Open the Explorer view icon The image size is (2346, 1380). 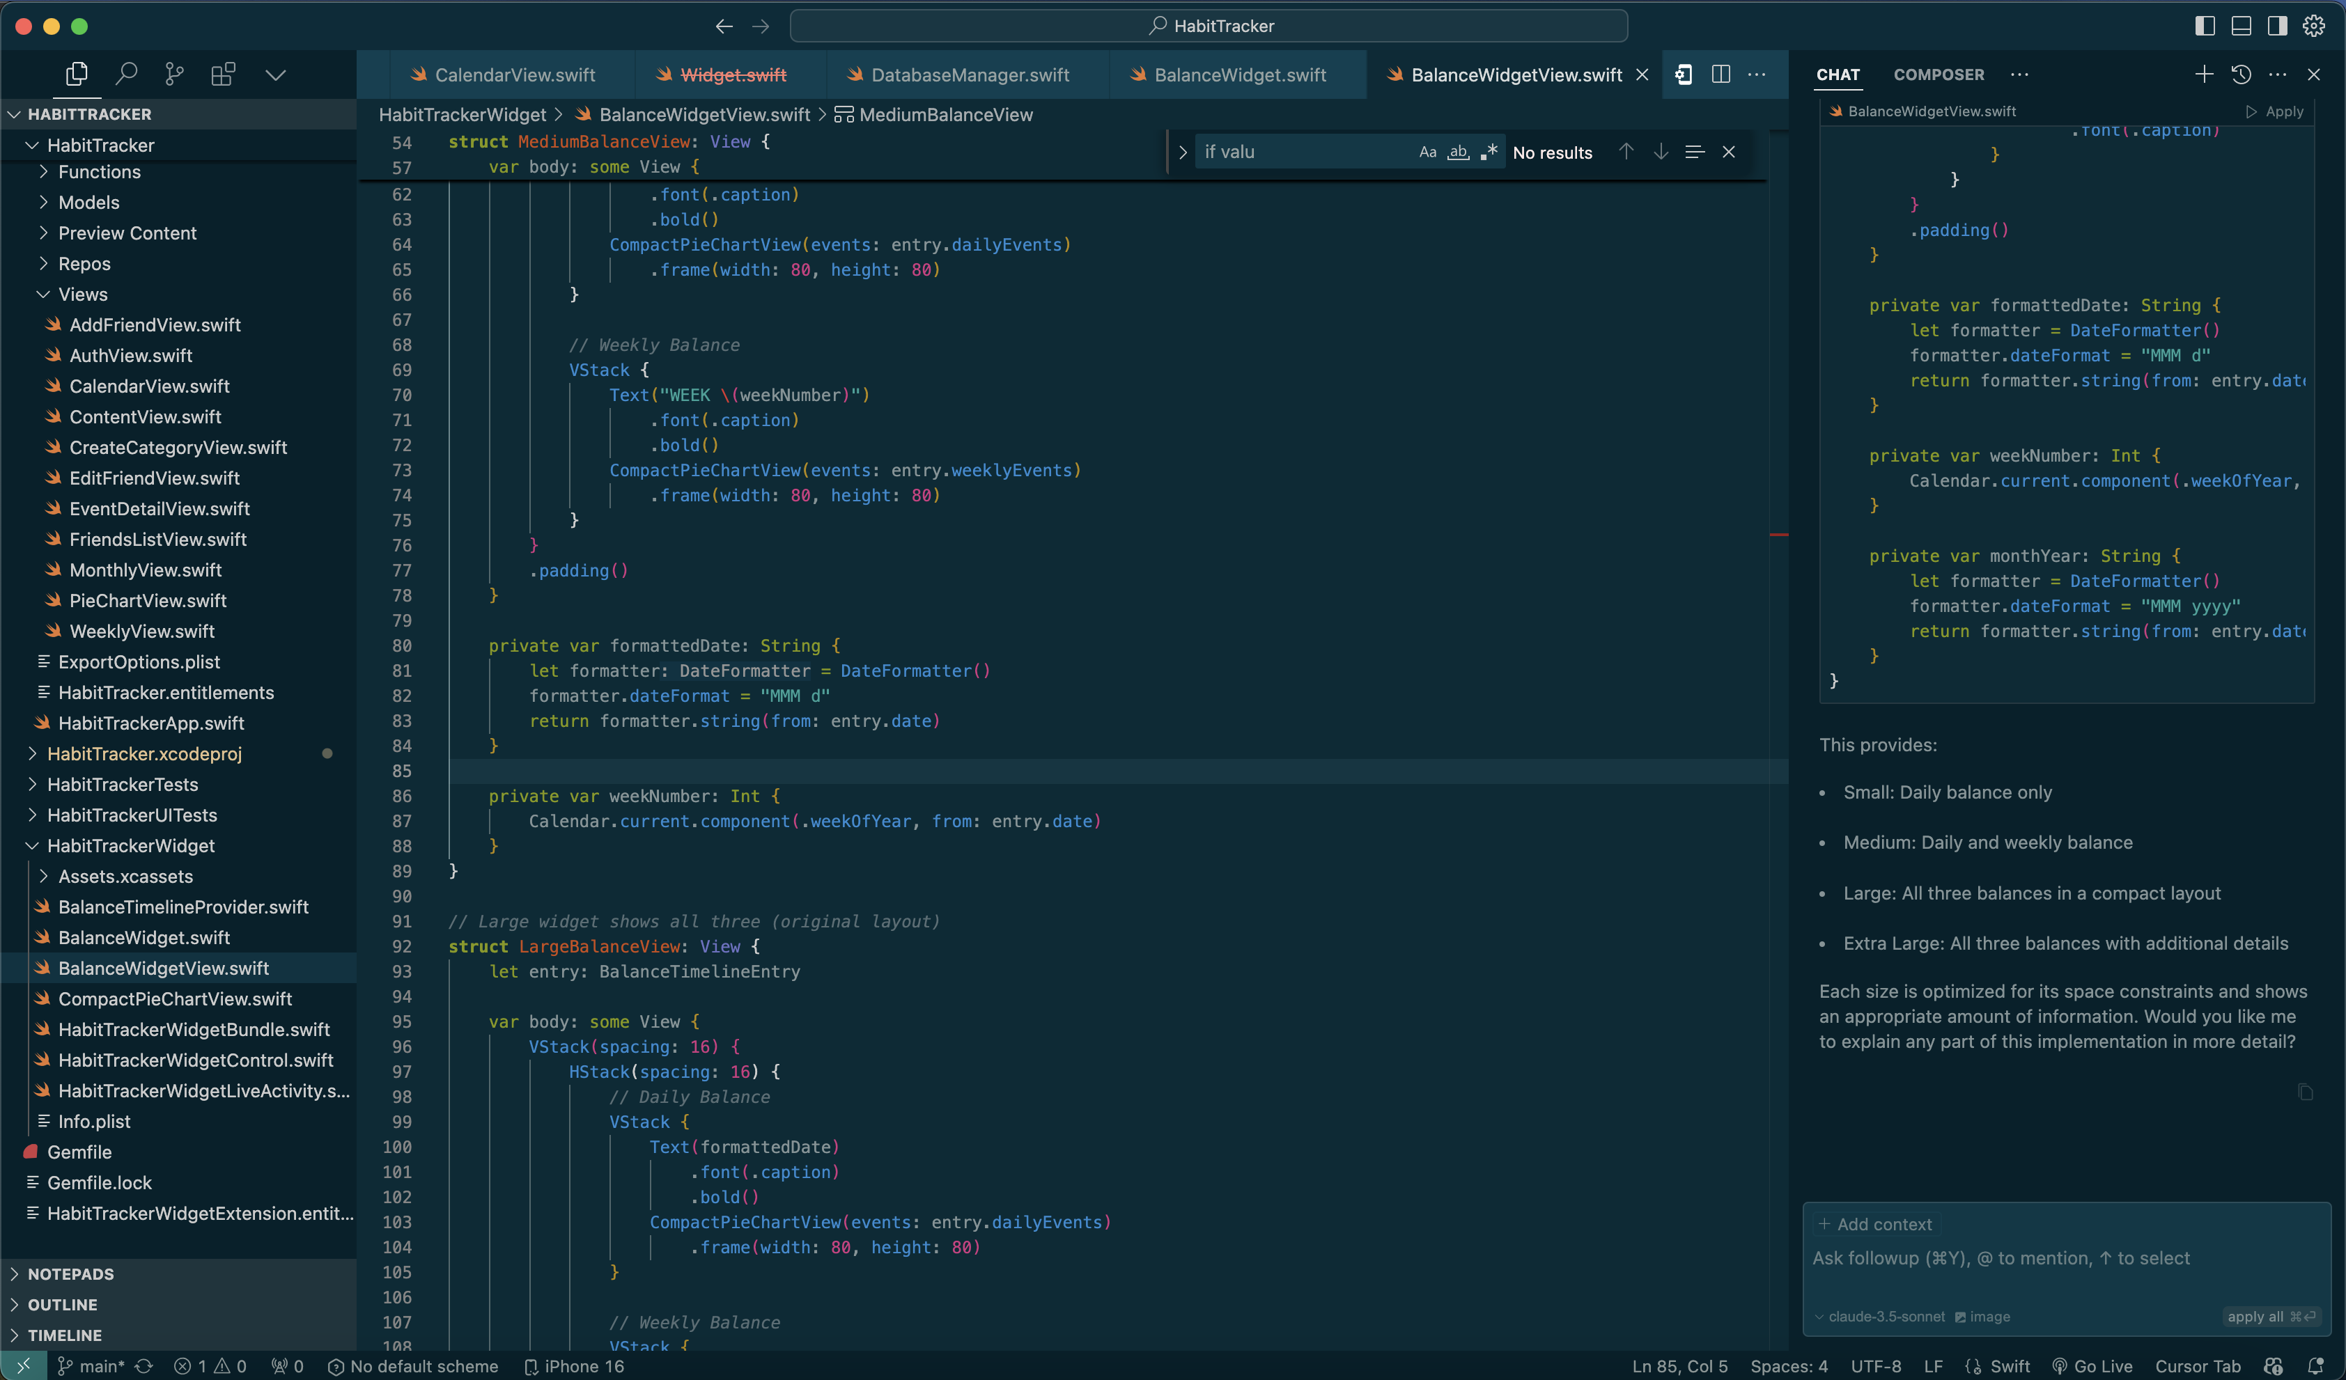coord(77,75)
